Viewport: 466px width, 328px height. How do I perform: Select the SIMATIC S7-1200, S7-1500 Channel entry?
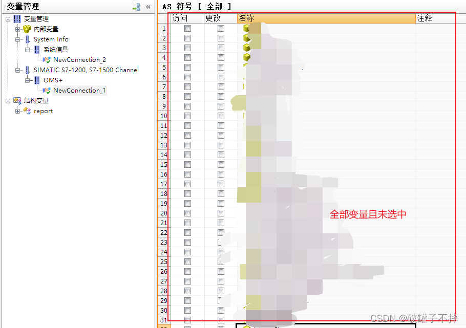(x=86, y=70)
